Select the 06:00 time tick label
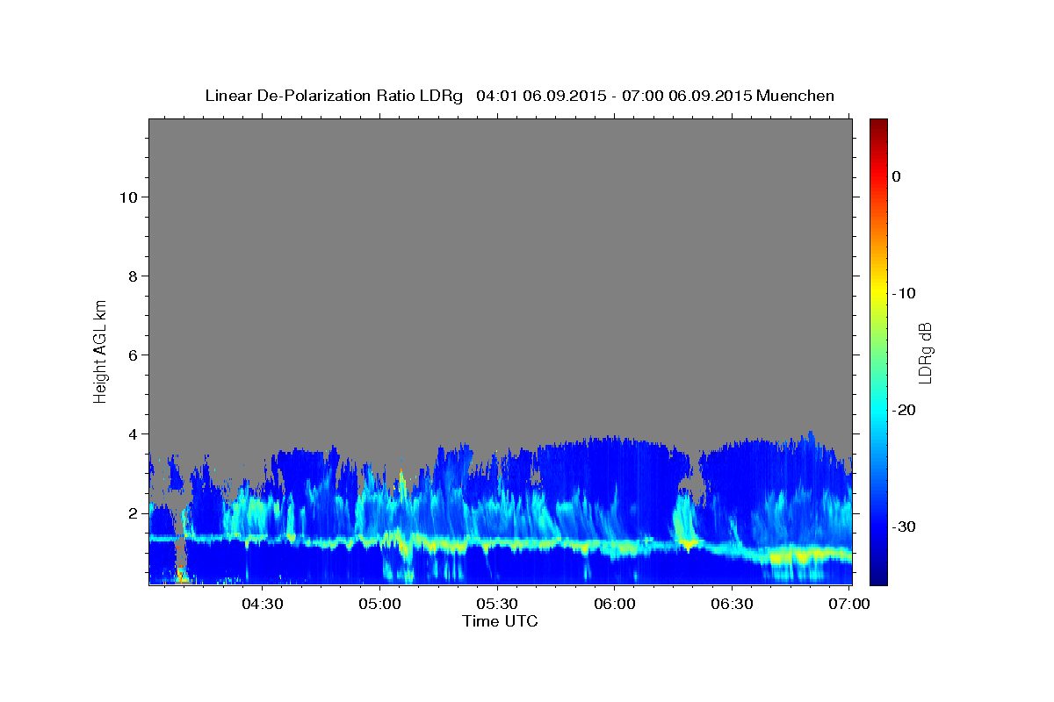The width and height of the screenshot is (1054, 702). tap(615, 604)
